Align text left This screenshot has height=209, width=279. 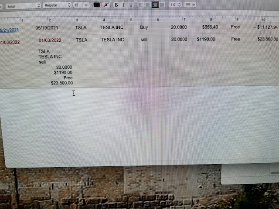140,5
